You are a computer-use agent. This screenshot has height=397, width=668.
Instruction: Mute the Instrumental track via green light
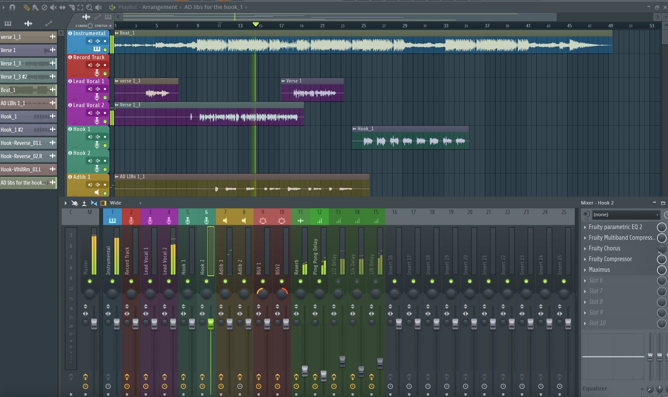click(x=105, y=50)
